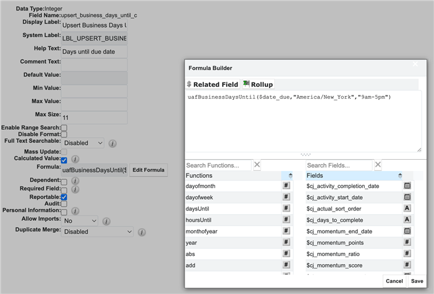Uncheck the Calculated Value checkbox
Viewport: 434px width, 294px height.
(64, 160)
